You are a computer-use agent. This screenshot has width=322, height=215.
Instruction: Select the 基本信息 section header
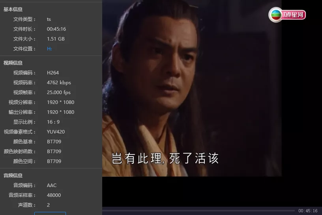coord(13,9)
